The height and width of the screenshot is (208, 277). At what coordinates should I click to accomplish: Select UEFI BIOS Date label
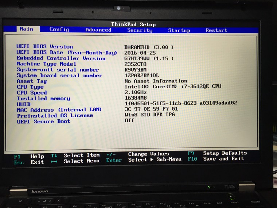67,53
